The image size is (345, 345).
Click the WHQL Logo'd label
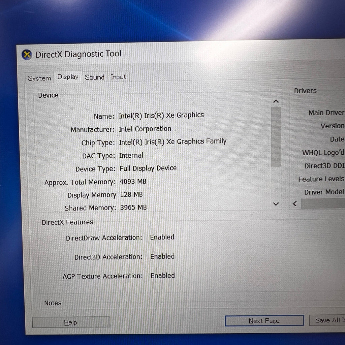pyautogui.click(x=323, y=153)
